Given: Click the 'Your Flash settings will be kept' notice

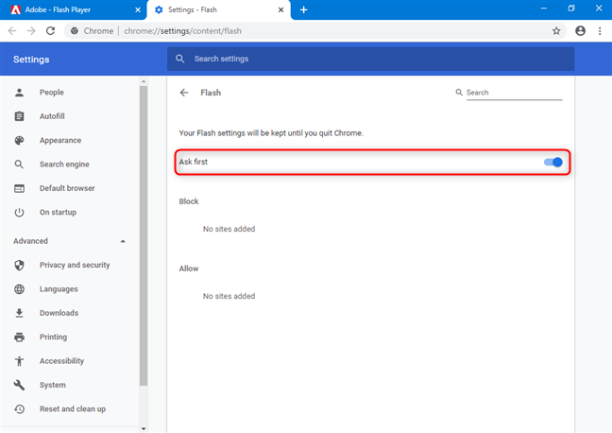Looking at the screenshot, I should (271, 133).
